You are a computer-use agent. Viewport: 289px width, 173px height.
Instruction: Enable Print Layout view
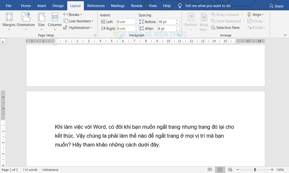220,169
